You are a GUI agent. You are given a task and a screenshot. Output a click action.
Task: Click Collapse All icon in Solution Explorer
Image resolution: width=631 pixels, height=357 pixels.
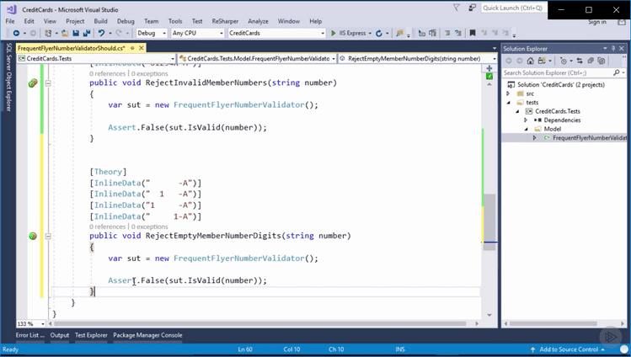[x=591, y=61]
